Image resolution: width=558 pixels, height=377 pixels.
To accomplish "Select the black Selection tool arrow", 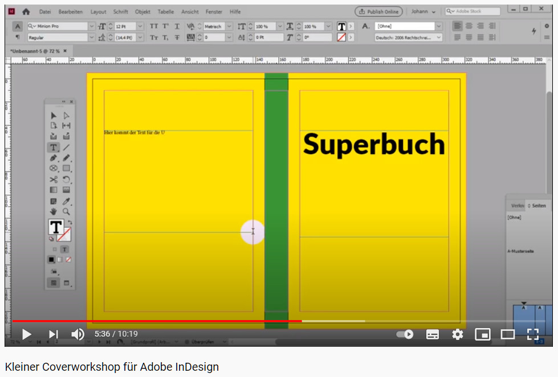I will coord(52,115).
